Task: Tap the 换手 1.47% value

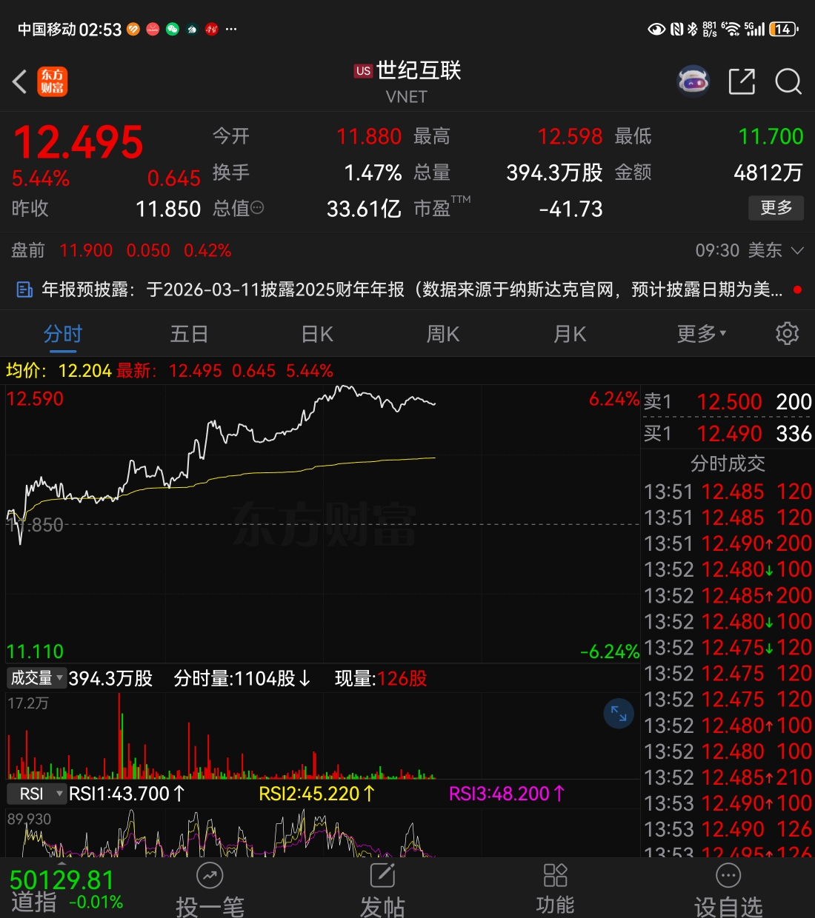Action: [373, 172]
